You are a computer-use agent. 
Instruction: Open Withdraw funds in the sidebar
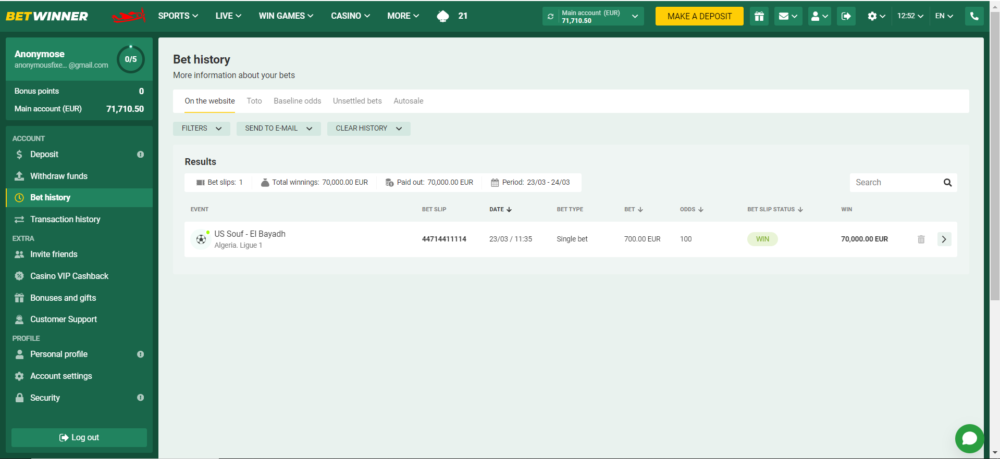pyautogui.click(x=79, y=176)
